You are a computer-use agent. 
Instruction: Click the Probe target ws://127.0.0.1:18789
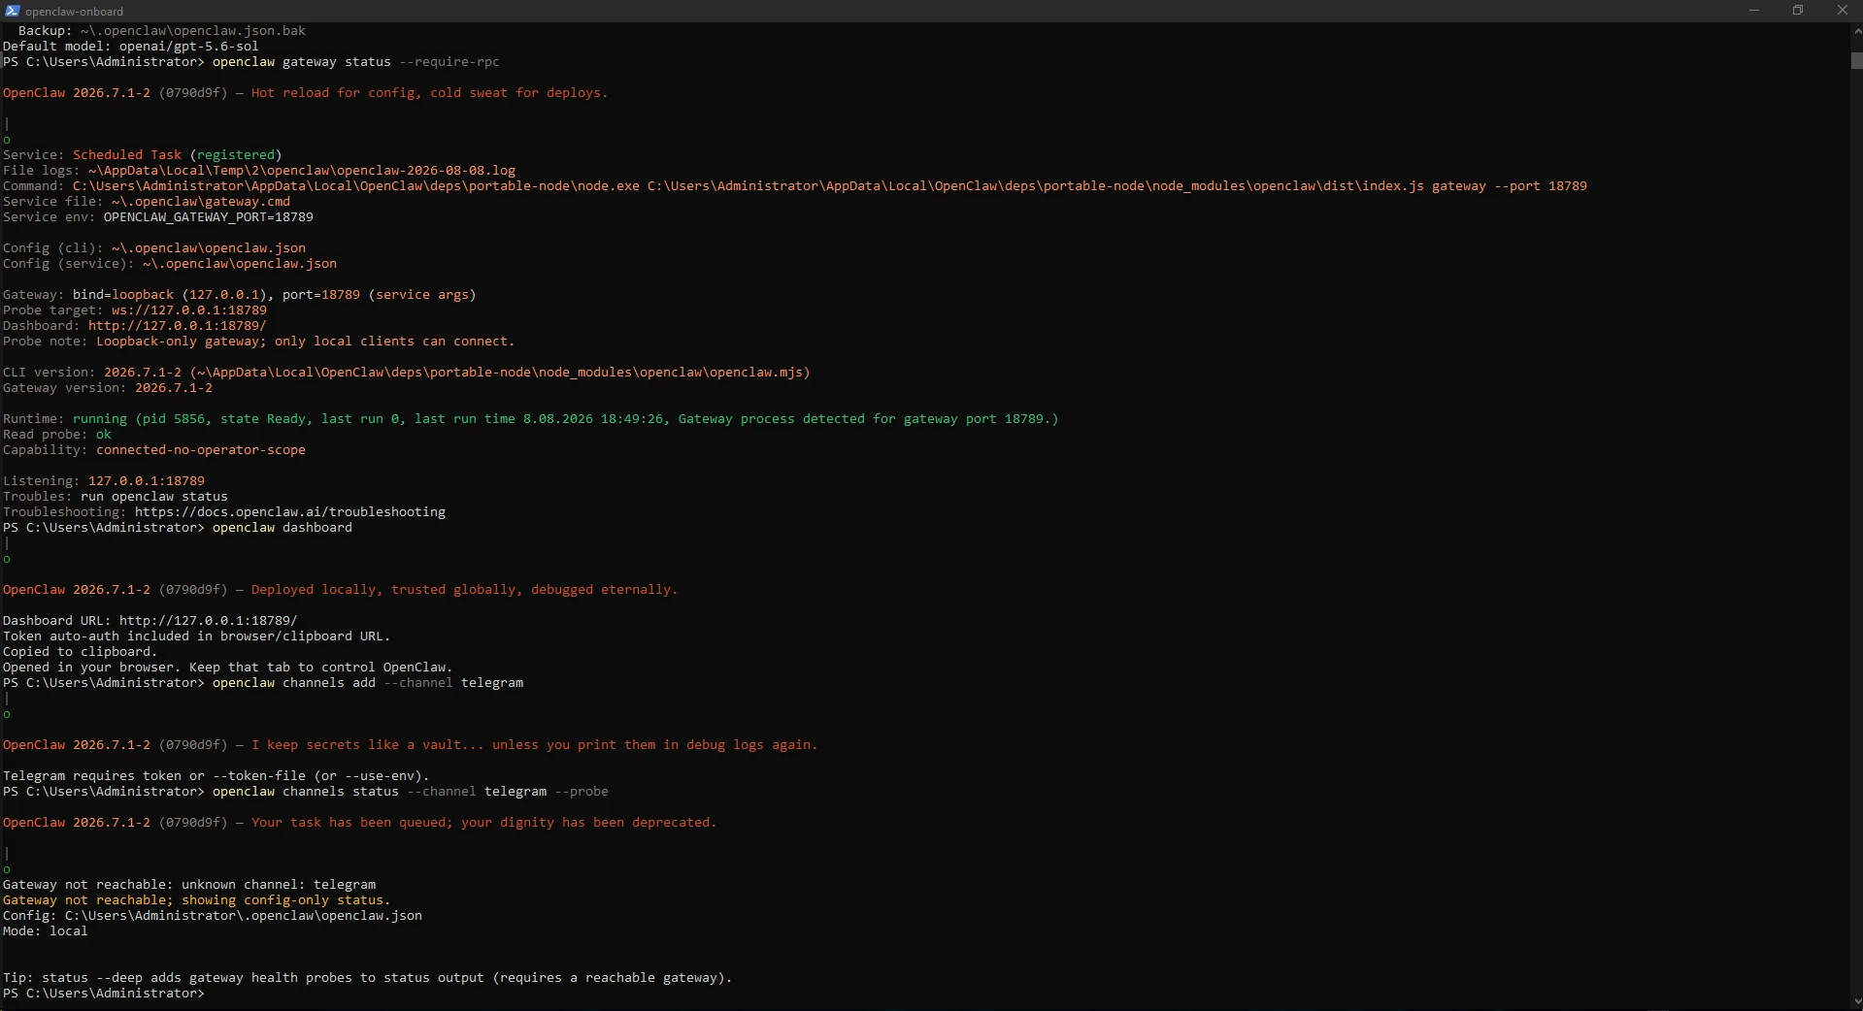pyautogui.click(x=188, y=310)
